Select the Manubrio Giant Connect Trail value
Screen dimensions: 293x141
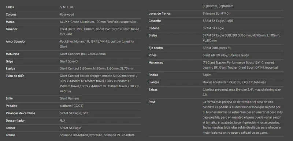(83, 54)
